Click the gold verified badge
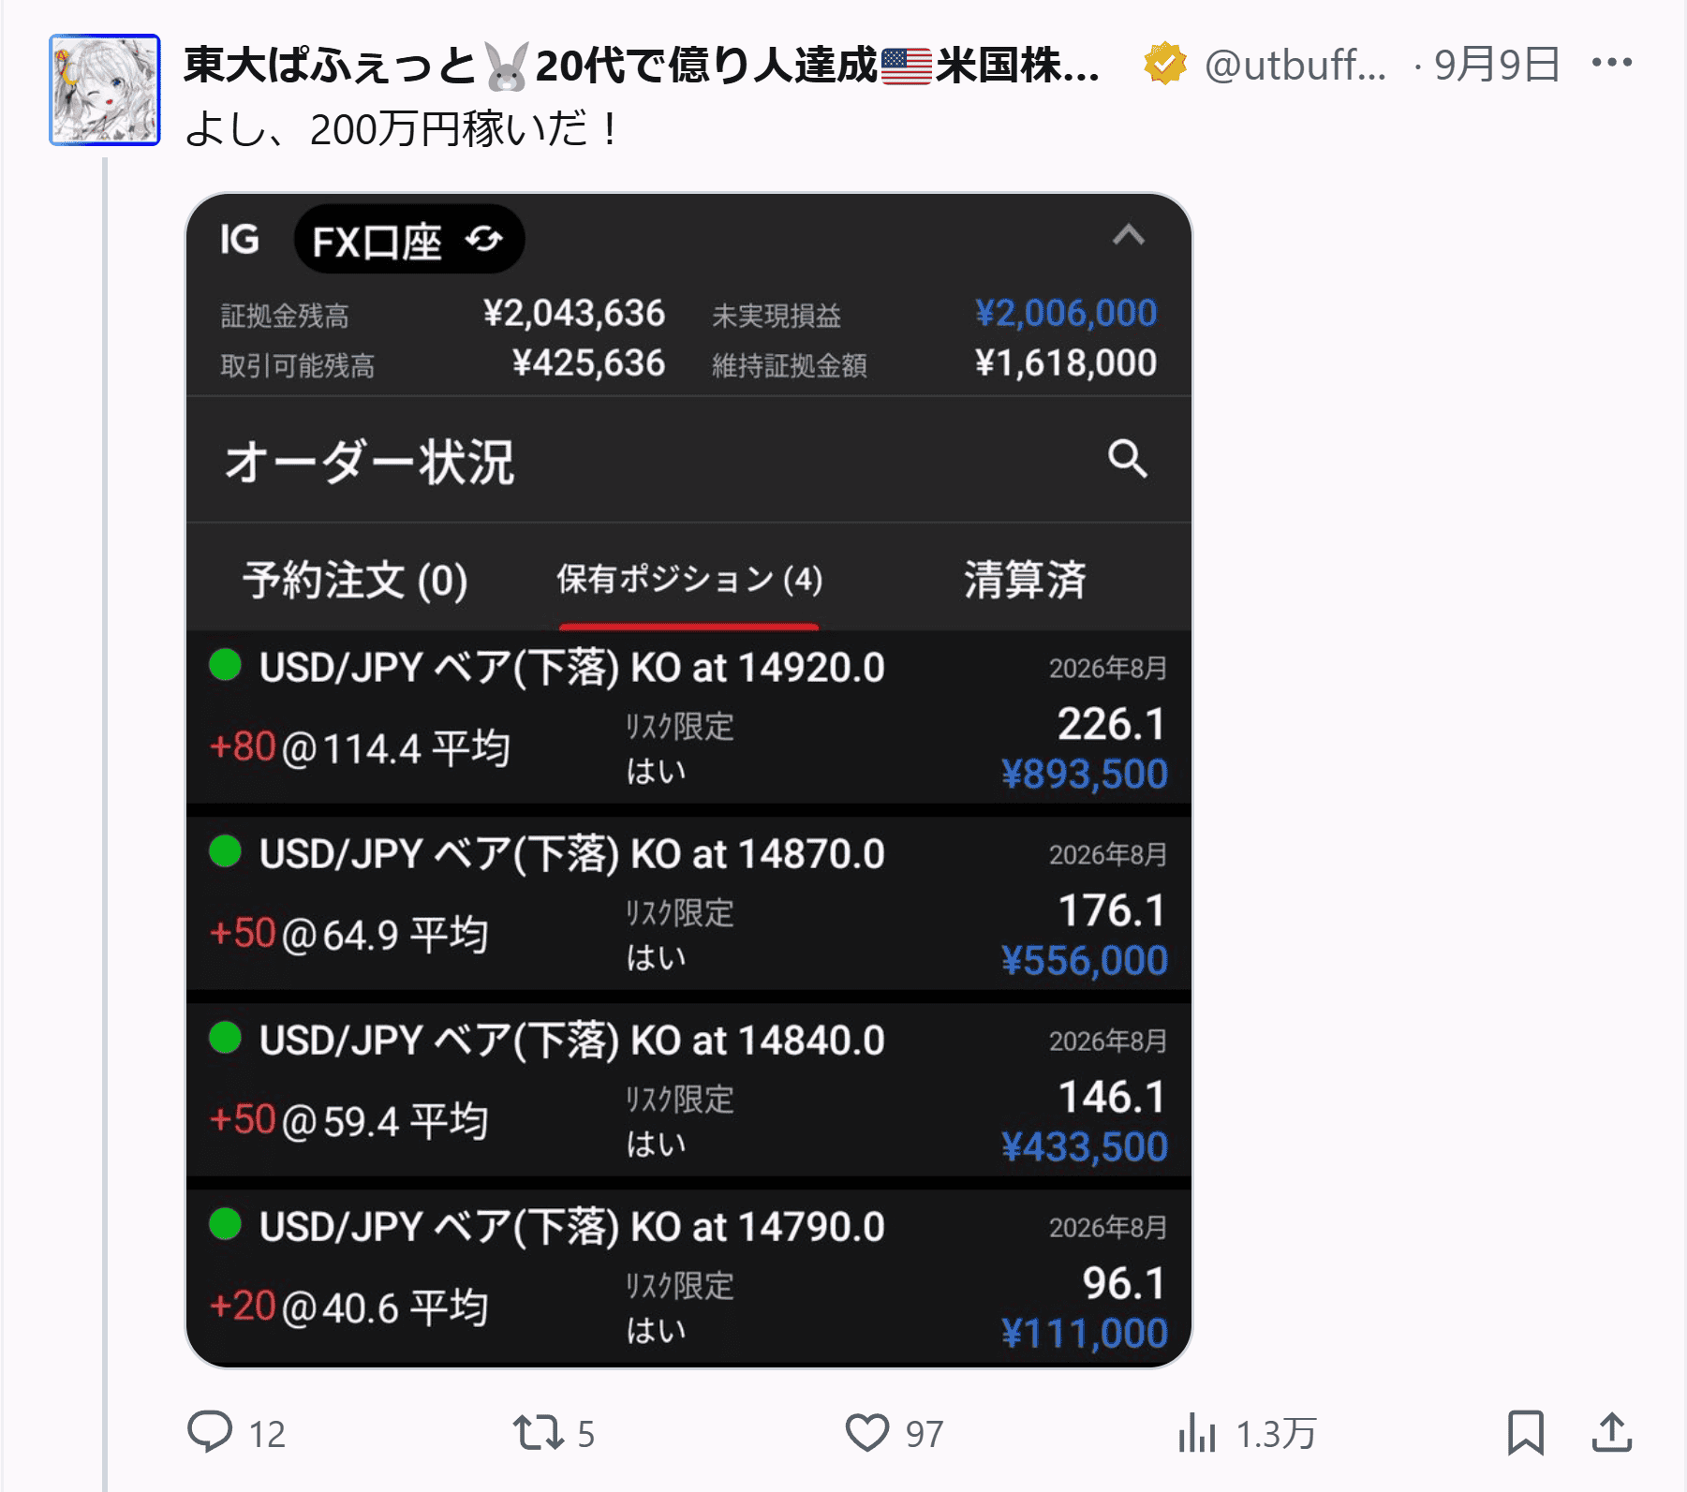The image size is (1687, 1492). click(1164, 64)
